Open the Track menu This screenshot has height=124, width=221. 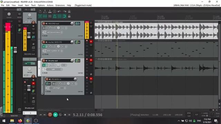[x=33, y=6]
